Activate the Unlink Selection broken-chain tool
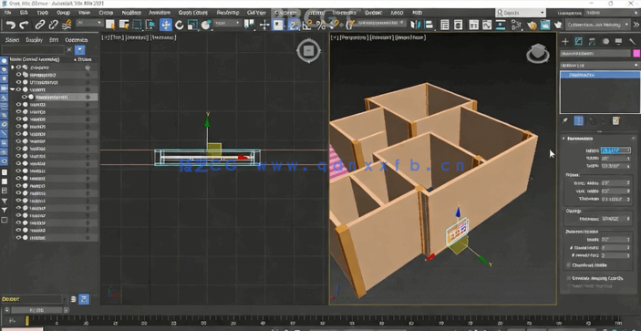 point(53,25)
